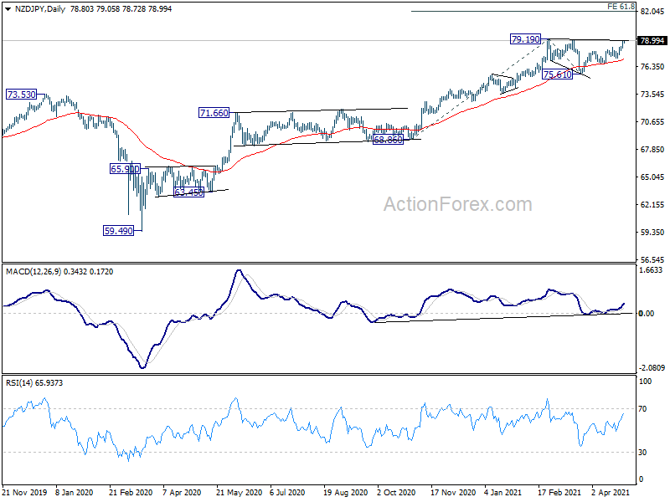Select the 68.860 price label
Image resolution: width=670 pixels, height=502 pixels.
pos(389,140)
